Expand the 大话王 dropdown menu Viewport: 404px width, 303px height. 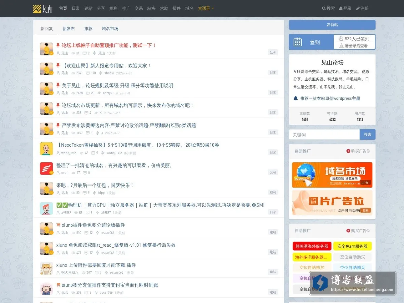coord(206,8)
